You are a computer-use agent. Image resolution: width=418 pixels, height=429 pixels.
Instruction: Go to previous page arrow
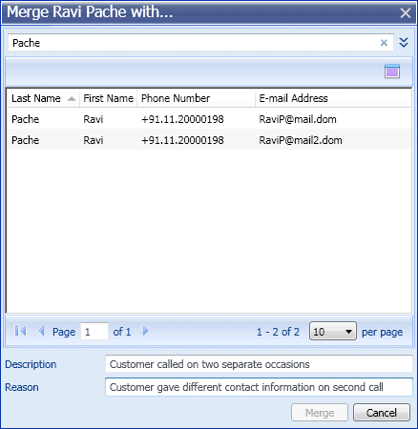41,331
